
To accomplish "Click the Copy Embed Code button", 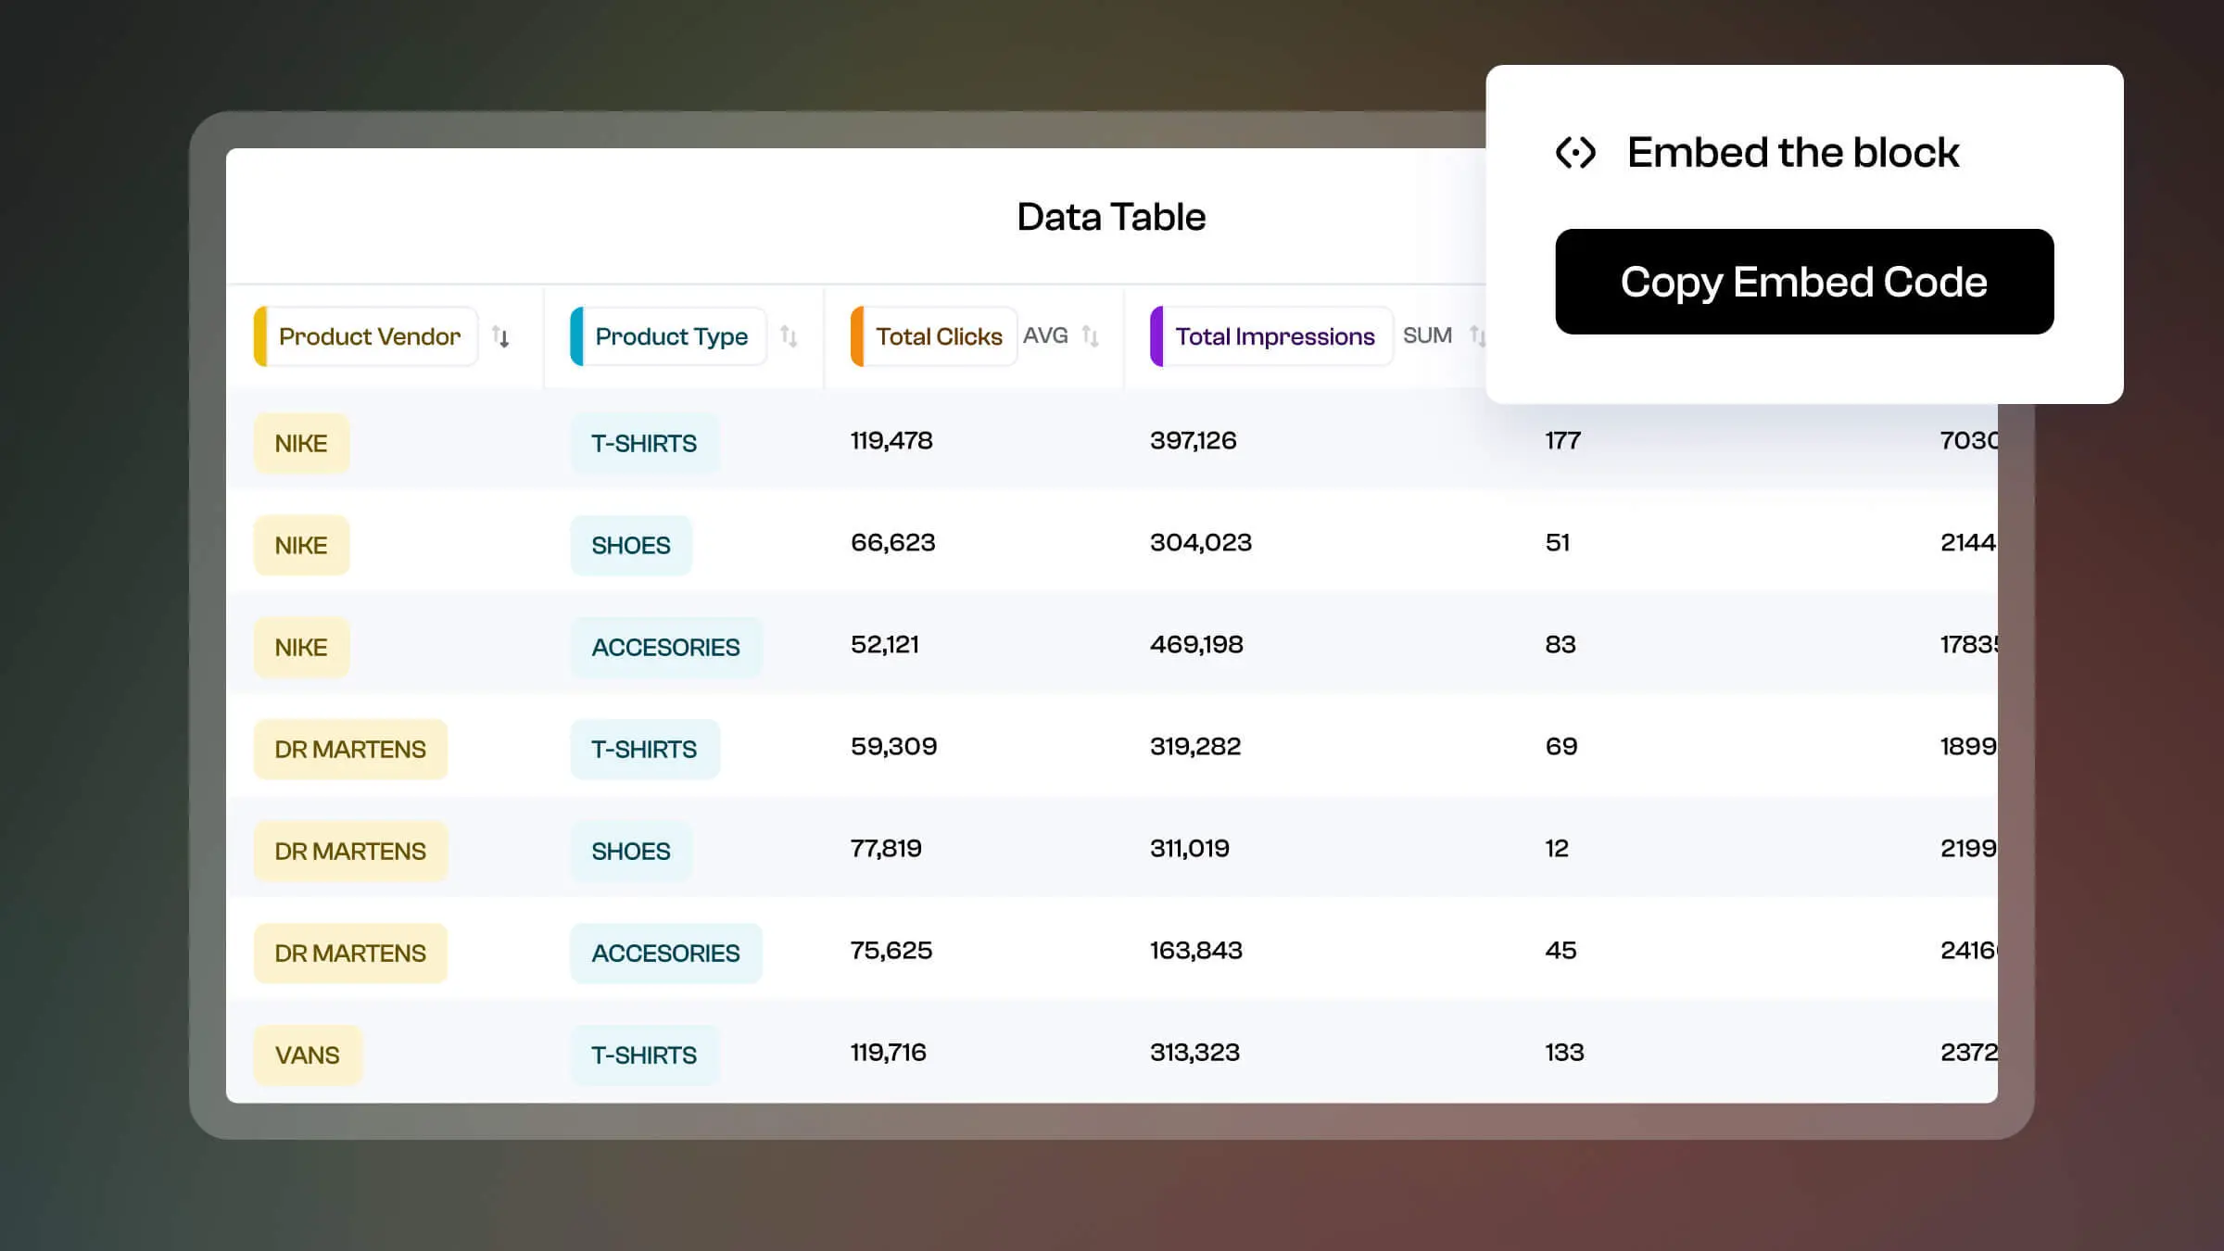I will coord(1803,282).
